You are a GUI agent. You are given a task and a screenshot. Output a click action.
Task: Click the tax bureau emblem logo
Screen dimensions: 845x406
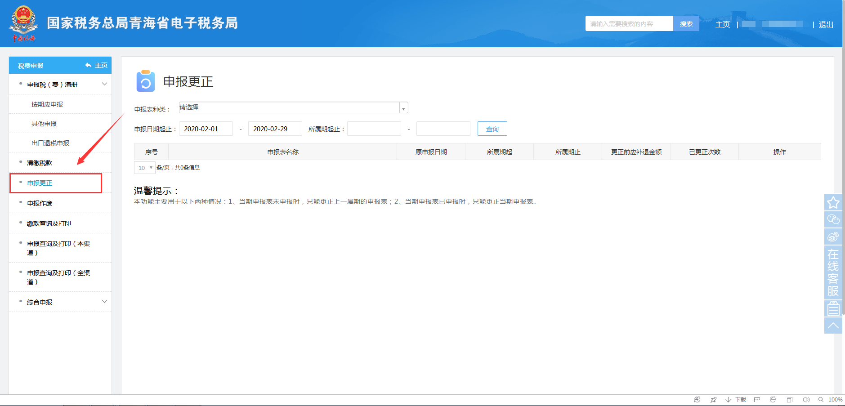tap(23, 23)
